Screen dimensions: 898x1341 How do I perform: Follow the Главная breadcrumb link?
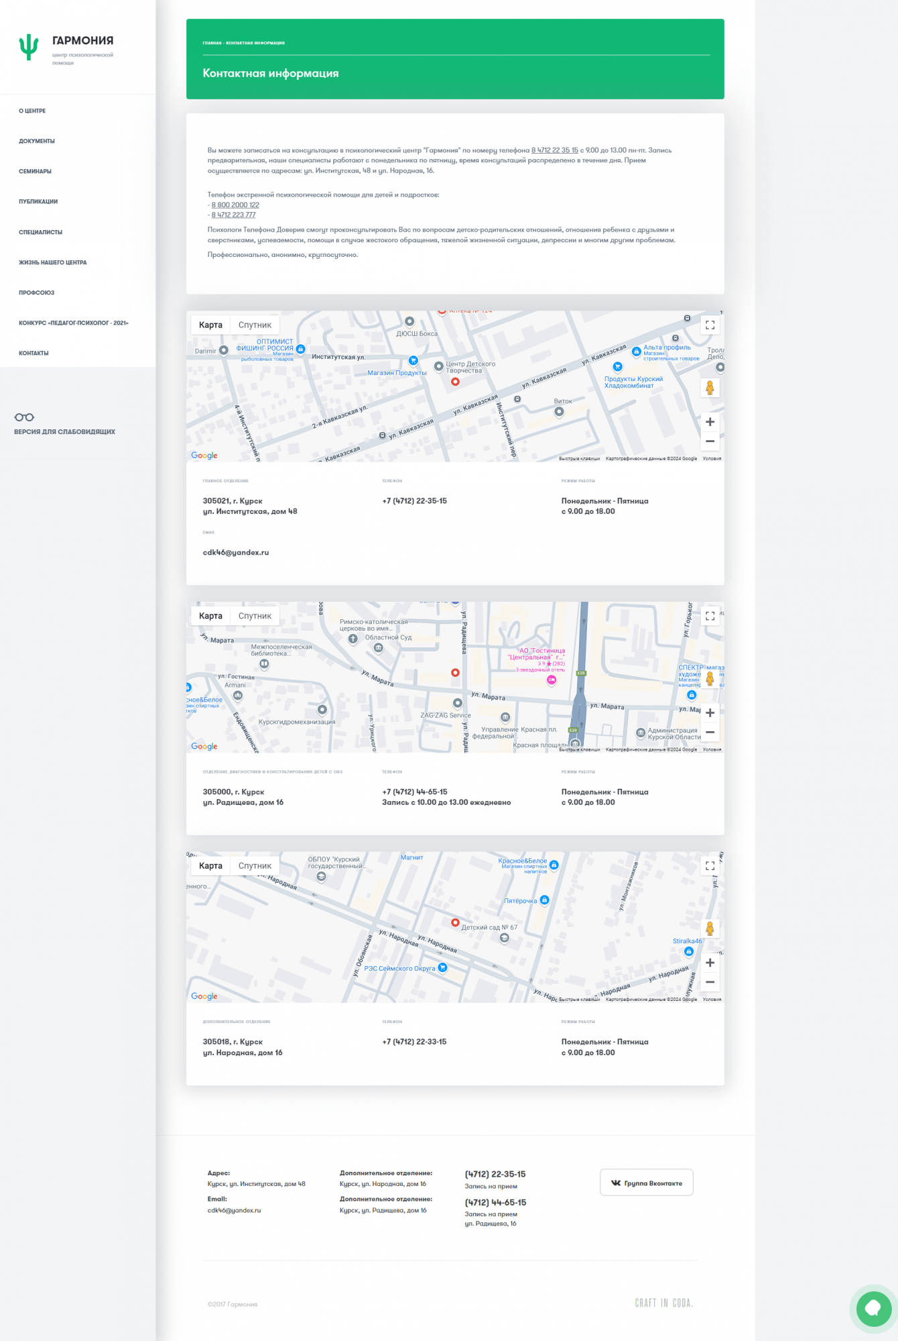[212, 43]
